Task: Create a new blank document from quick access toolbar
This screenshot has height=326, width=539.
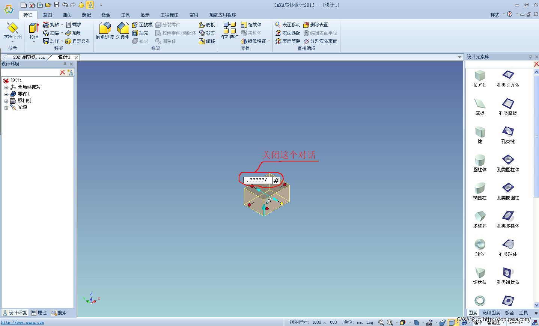Action: (x=23, y=5)
